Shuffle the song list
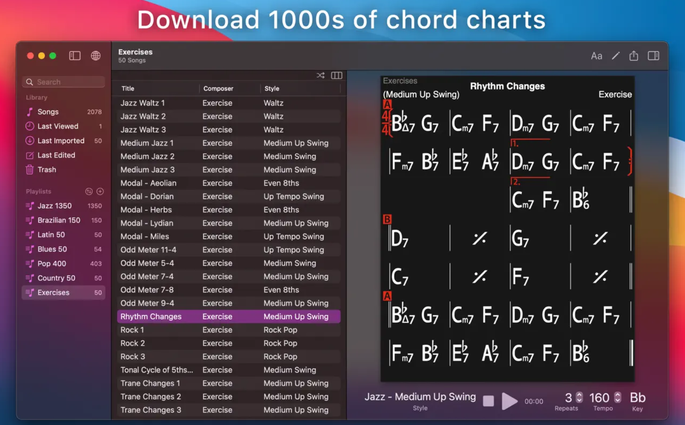 tap(320, 75)
